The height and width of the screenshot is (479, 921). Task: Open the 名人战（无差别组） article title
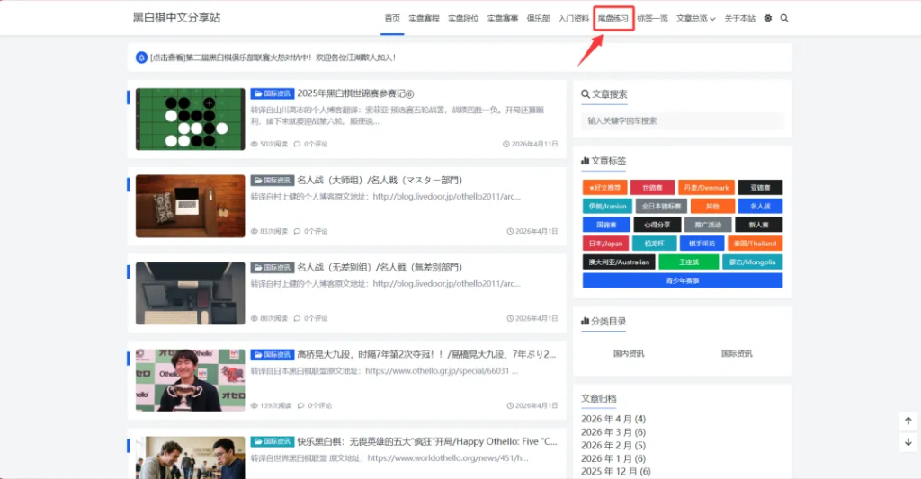pyautogui.click(x=380, y=267)
